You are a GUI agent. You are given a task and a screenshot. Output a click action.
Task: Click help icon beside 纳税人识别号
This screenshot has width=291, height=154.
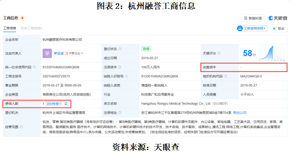tap(126, 76)
